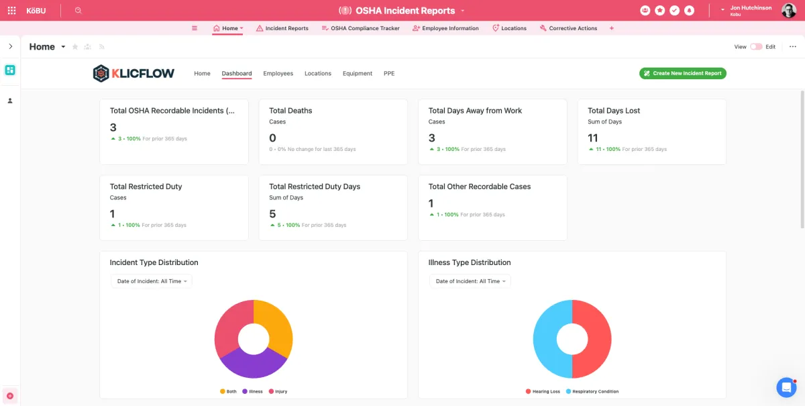Screen dimensions: 805x406
Task: Click the orange Both slice of donut
Action: point(278,326)
